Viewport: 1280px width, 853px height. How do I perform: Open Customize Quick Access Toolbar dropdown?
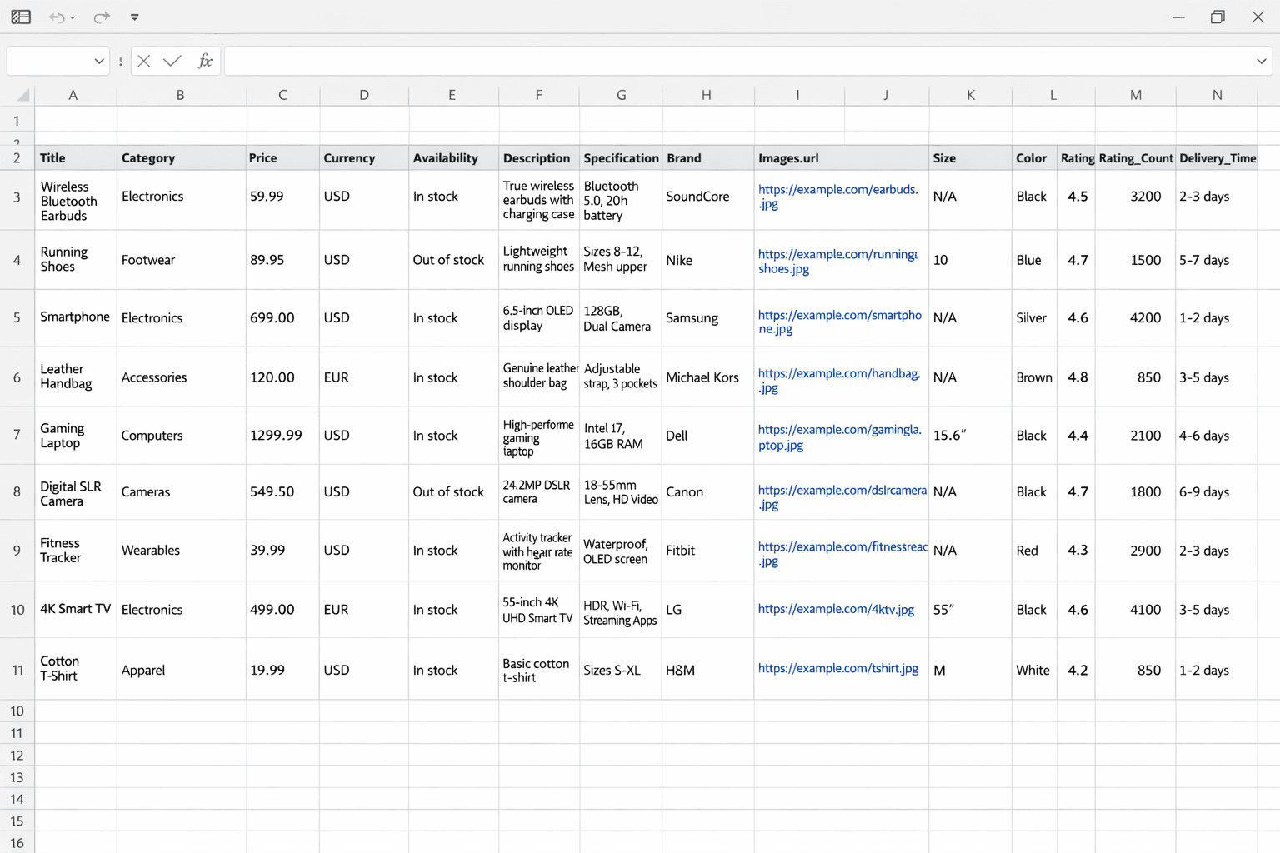click(135, 17)
